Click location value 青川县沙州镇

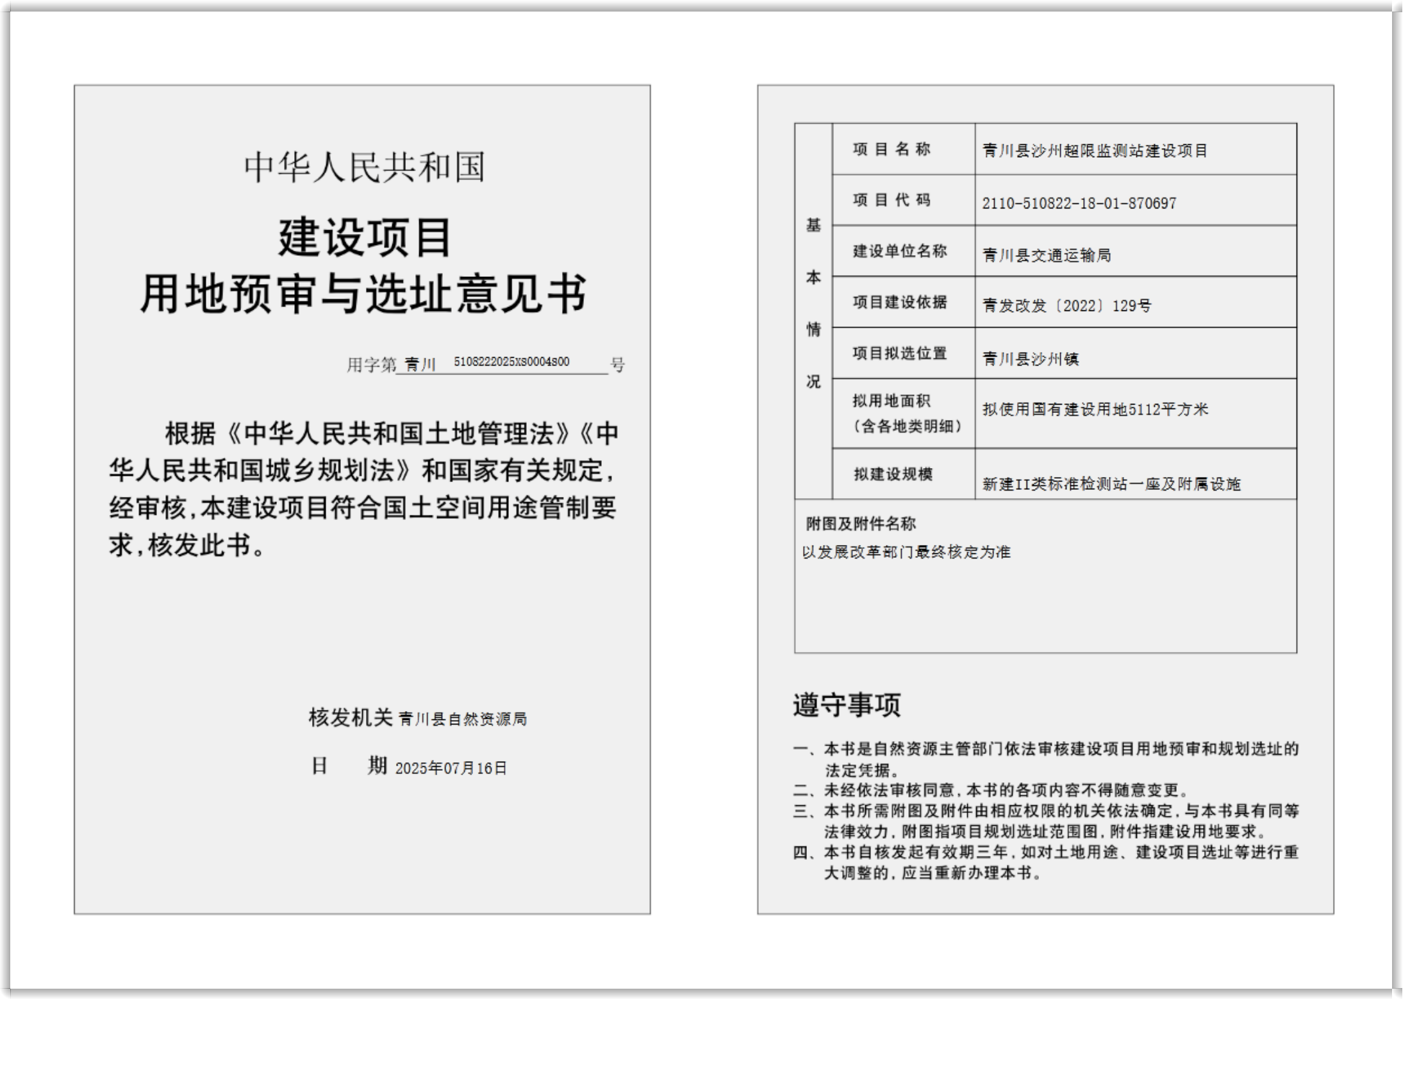point(1031,358)
